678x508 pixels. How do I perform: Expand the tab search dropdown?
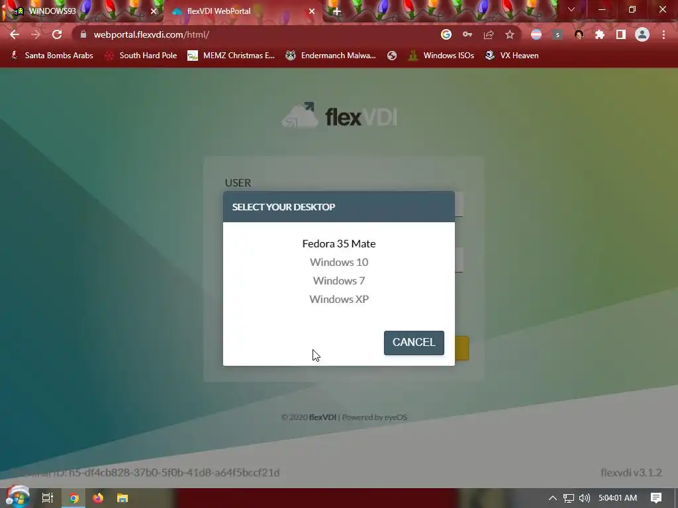click(x=571, y=9)
